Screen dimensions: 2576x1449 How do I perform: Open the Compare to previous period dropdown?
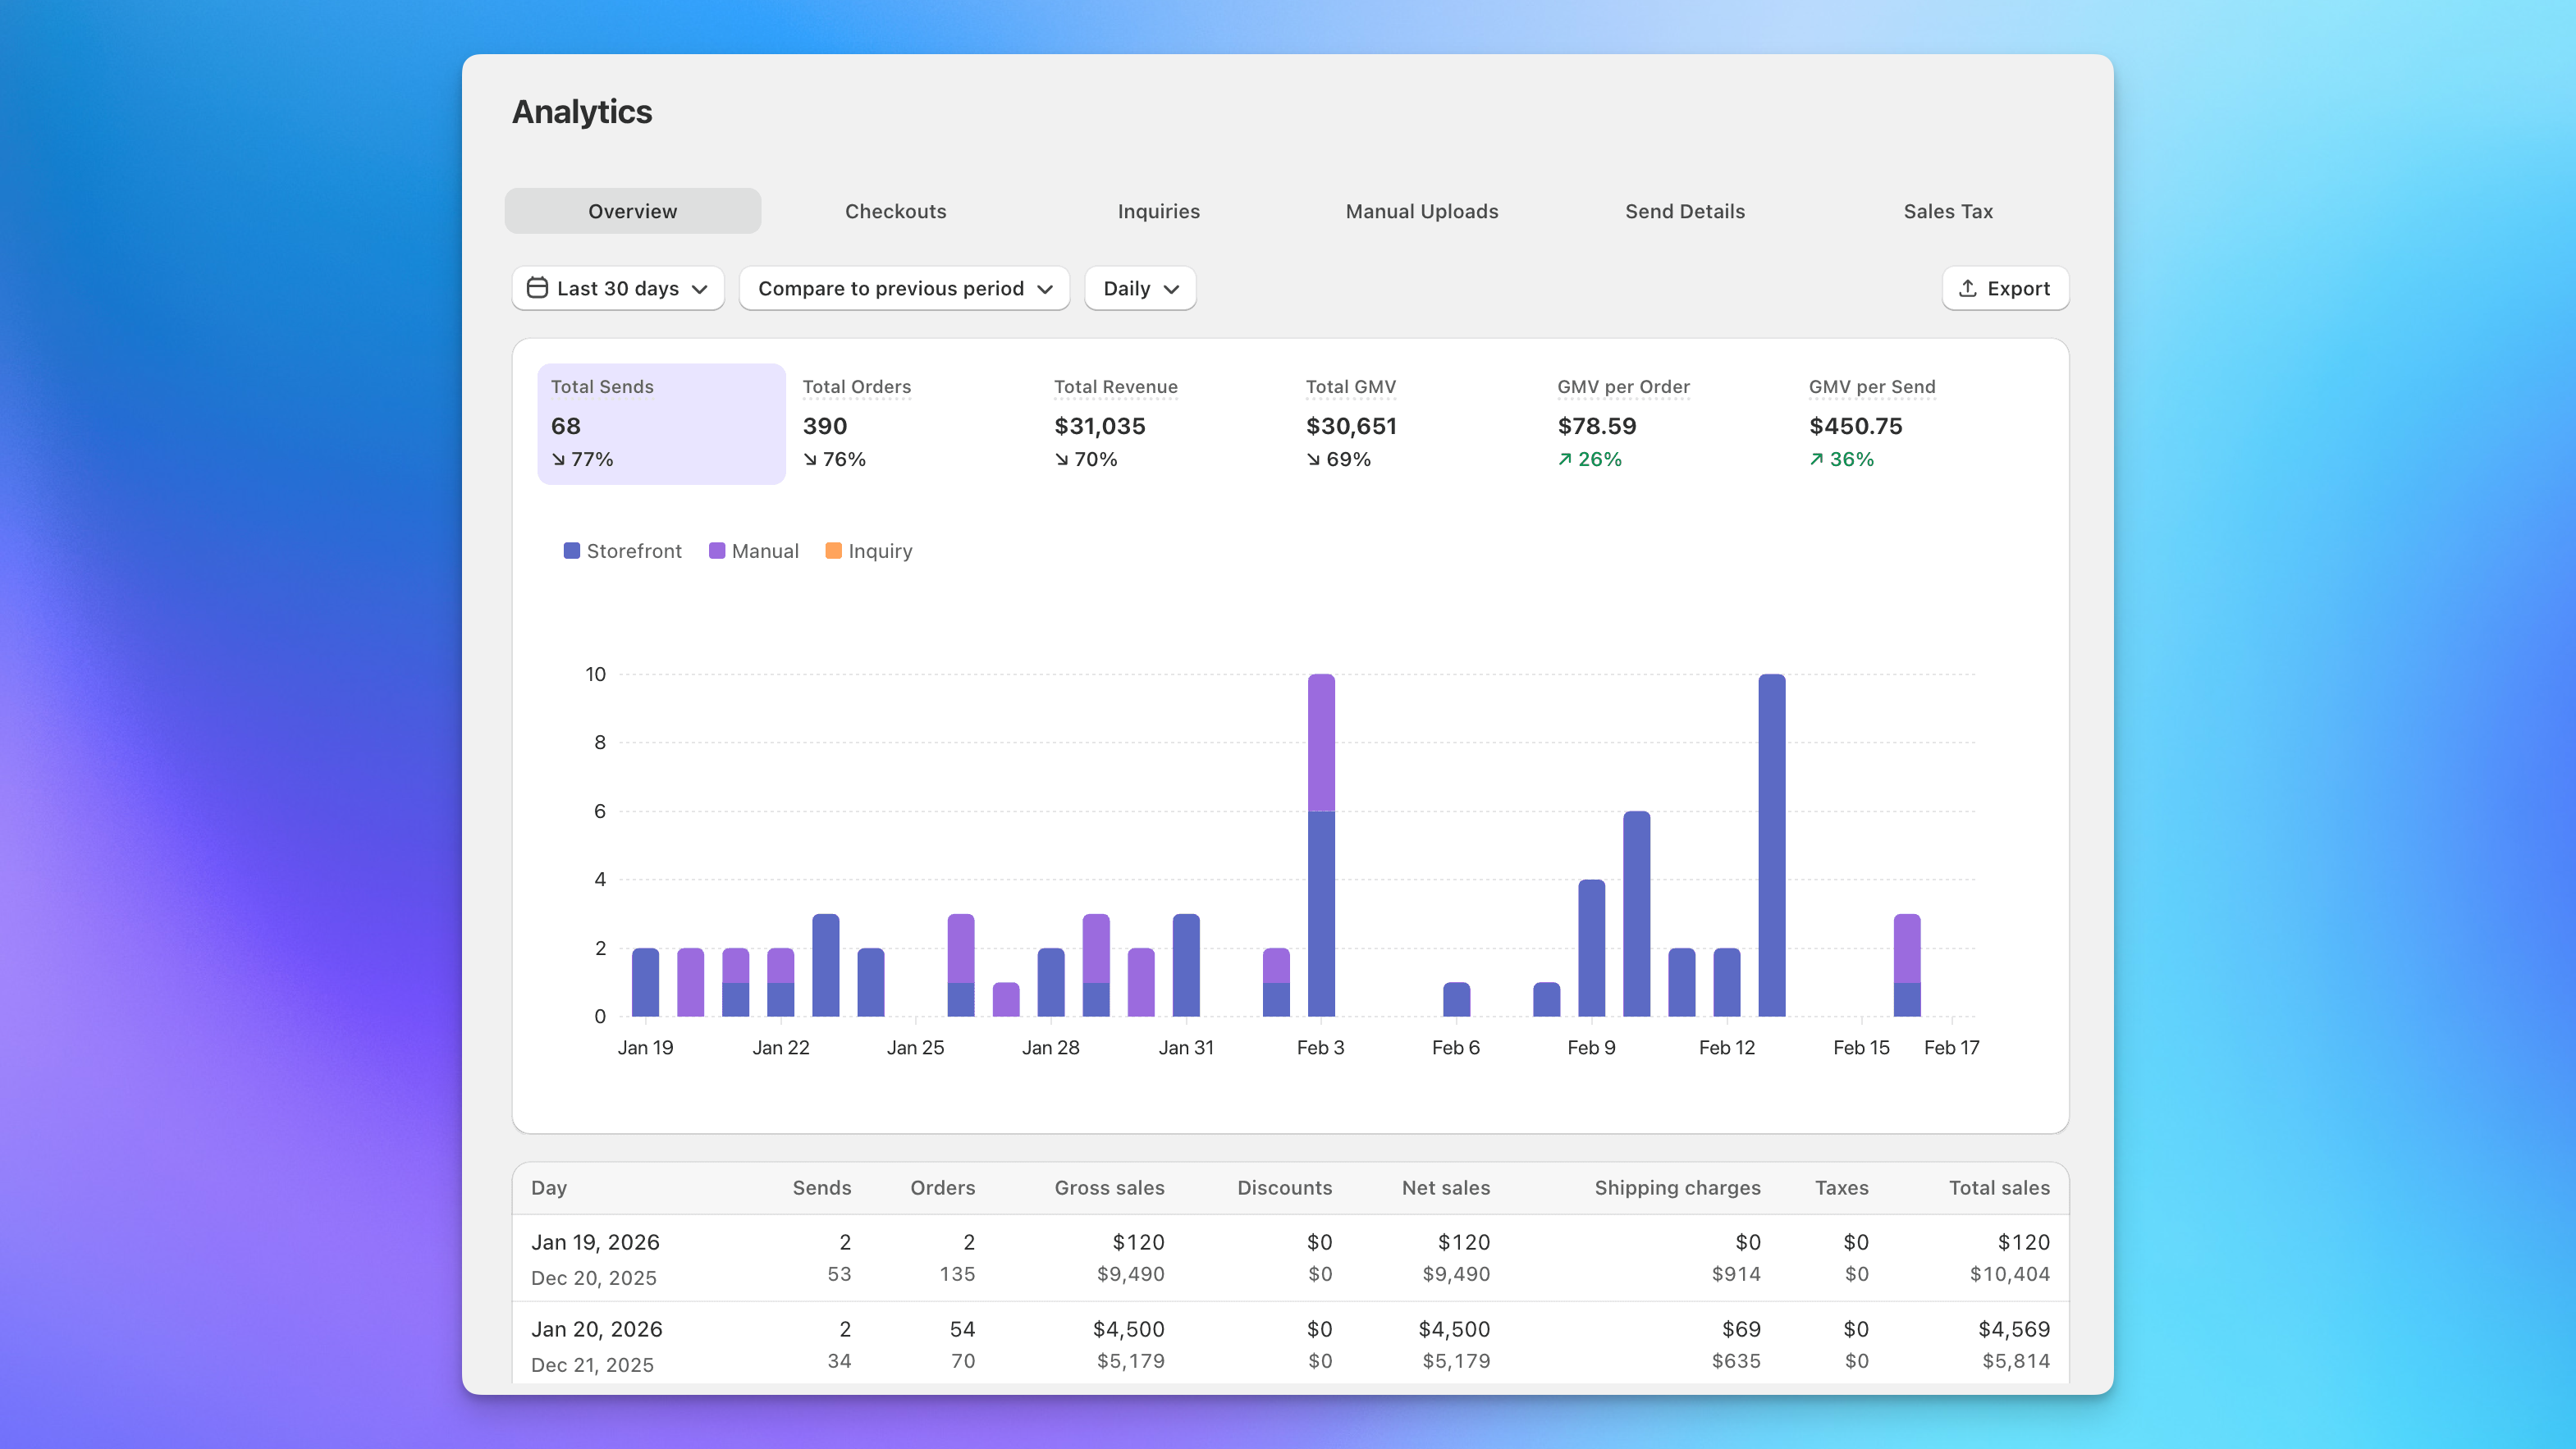903,288
